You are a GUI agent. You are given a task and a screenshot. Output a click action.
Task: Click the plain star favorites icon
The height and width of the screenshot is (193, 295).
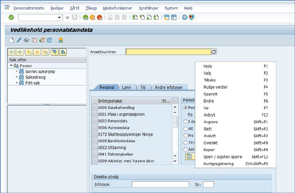(x=37, y=52)
